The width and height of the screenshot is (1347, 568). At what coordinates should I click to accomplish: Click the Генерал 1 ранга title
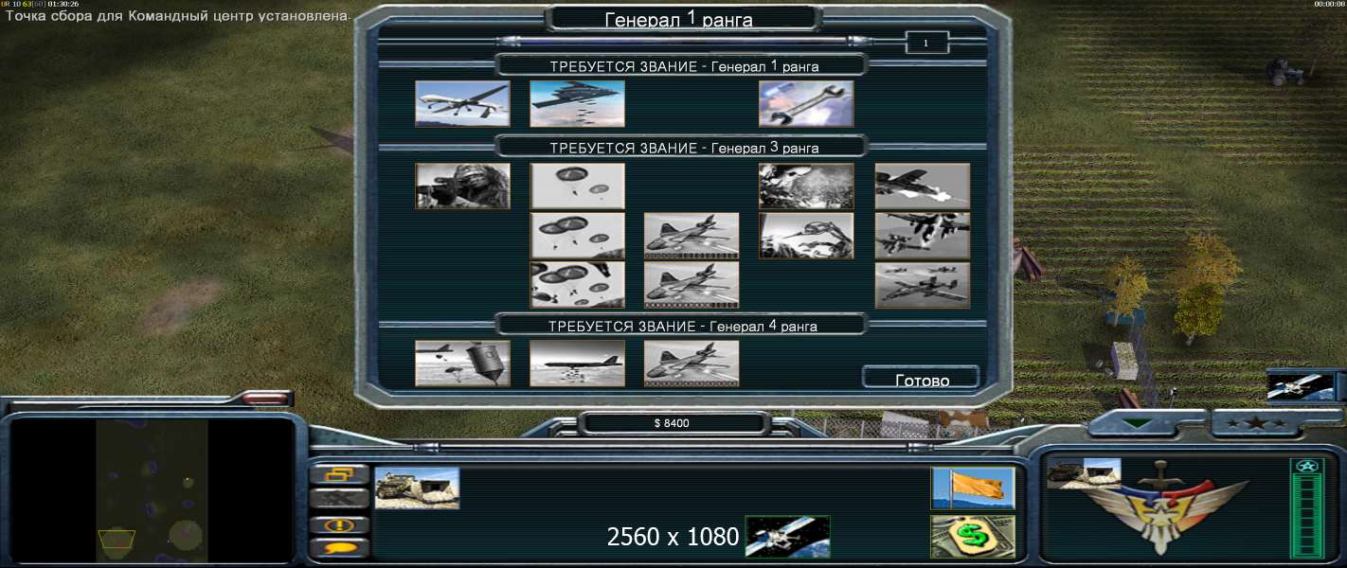(678, 20)
